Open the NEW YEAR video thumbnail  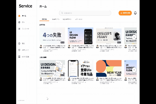[x=109, y=68]
